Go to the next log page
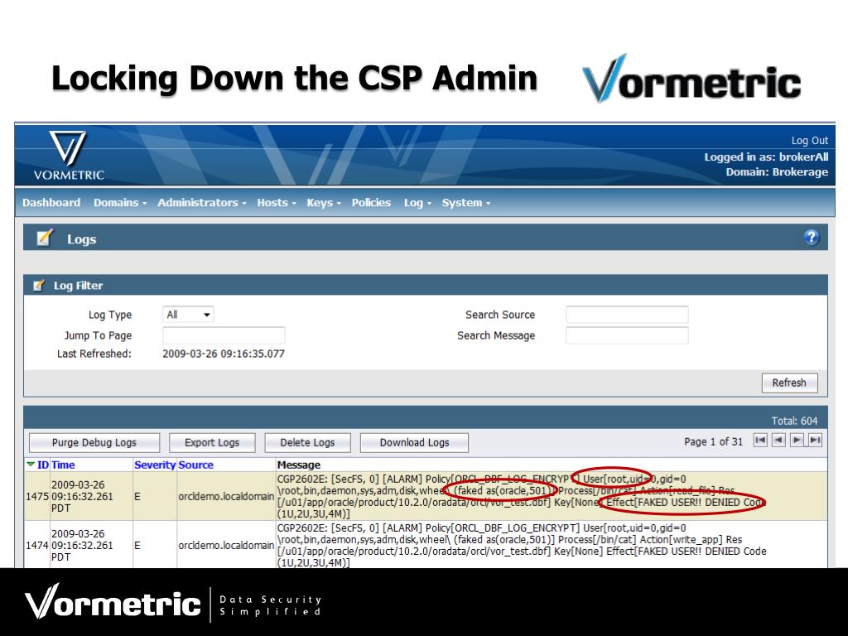Screen dimensions: 848x636 pos(797,441)
